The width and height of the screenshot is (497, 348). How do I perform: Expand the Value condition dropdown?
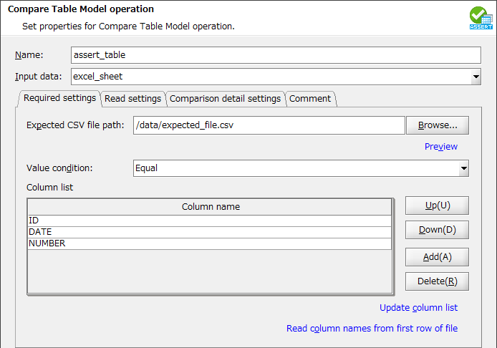pyautogui.click(x=464, y=168)
